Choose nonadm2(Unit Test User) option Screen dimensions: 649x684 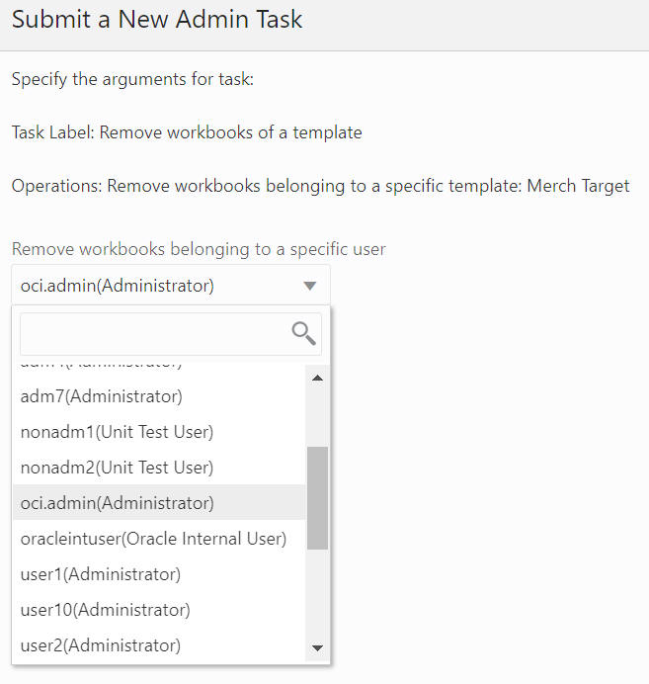[x=159, y=468]
